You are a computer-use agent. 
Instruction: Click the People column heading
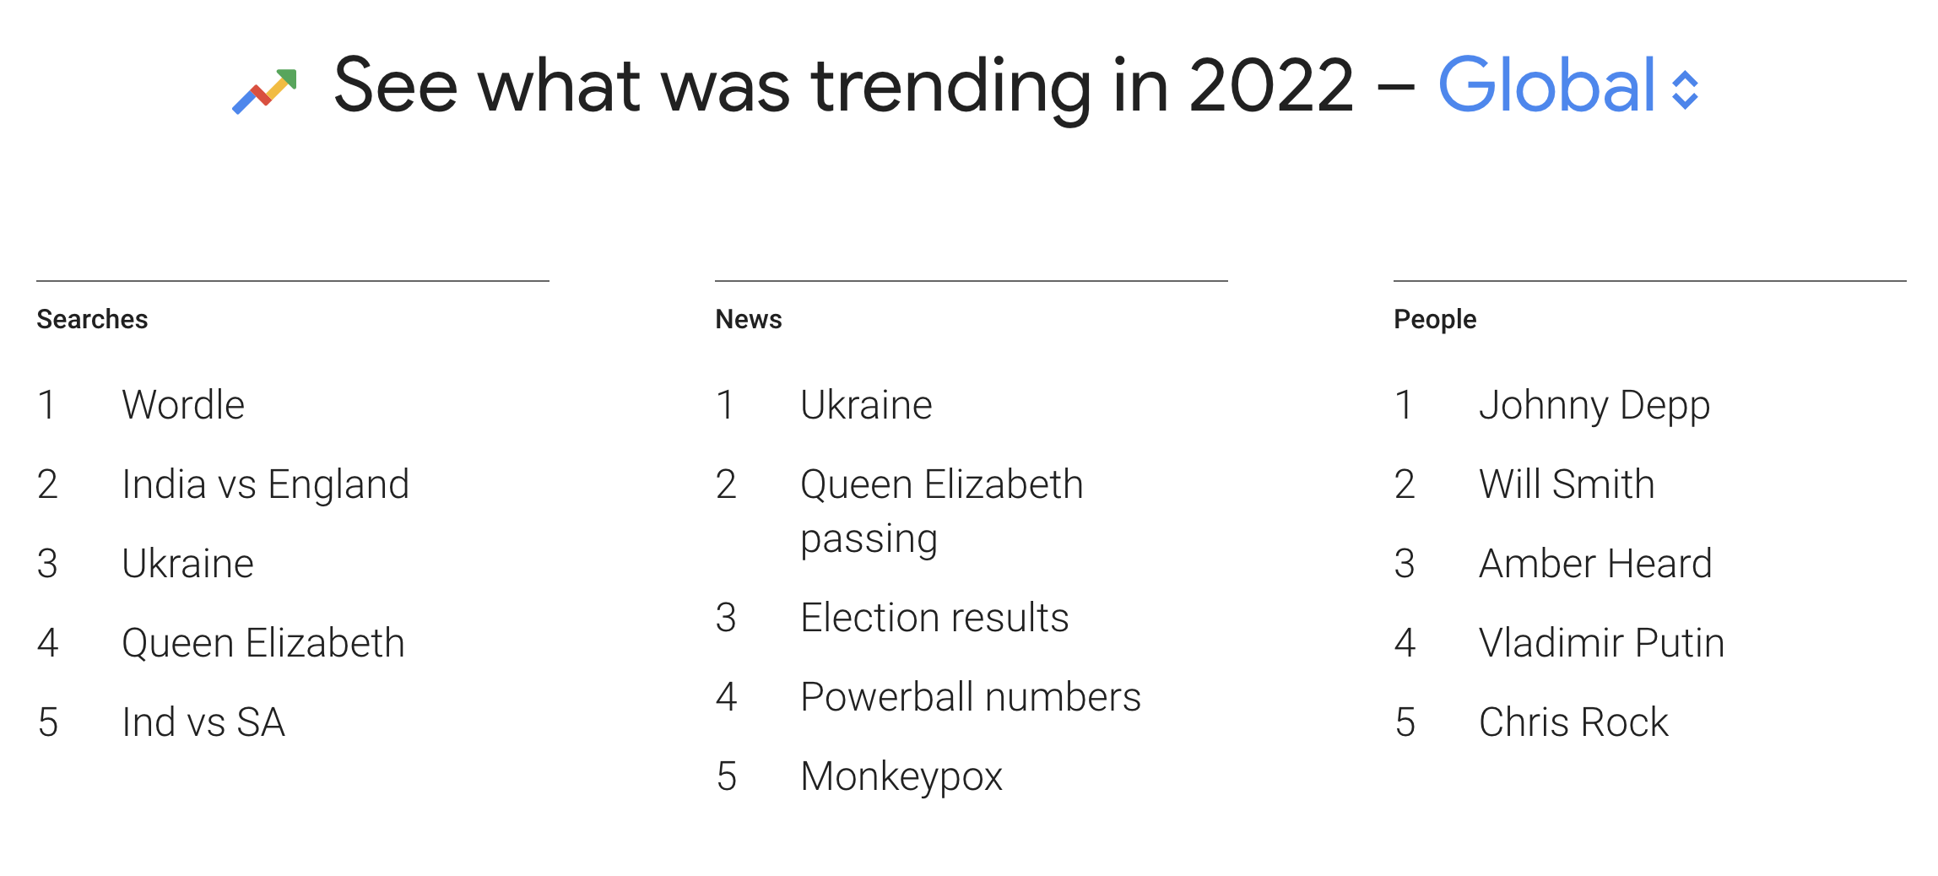coord(1435,319)
